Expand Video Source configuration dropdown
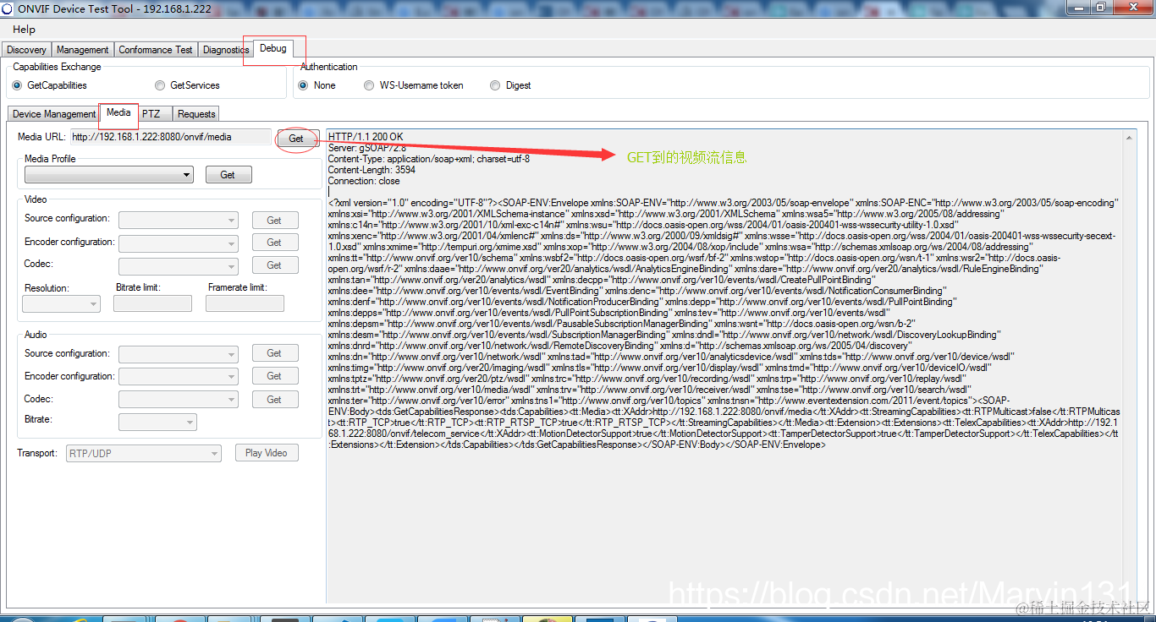Viewport: 1156px width, 622px height. click(x=179, y=220)
